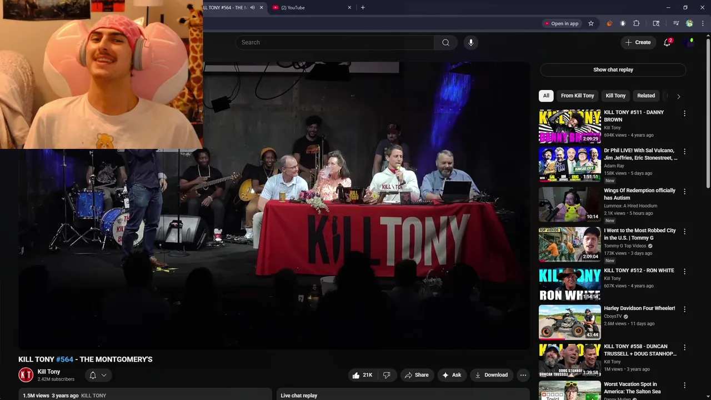Click the Live chat replay heading
Viewport: 711px width, 400px height.
pyautogui.click(x=299, y=396)
